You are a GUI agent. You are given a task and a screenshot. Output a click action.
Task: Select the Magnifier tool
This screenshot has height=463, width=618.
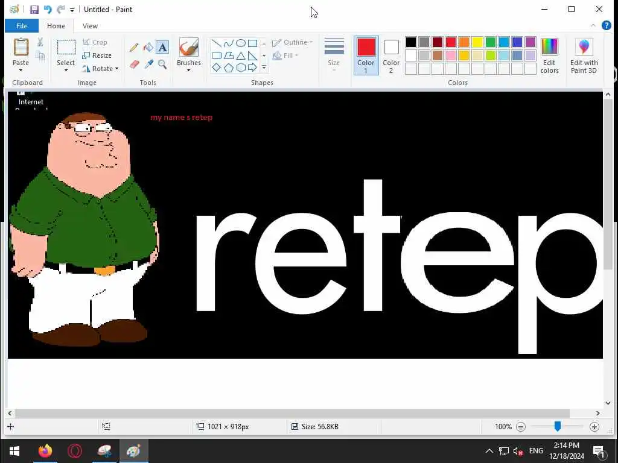pyautogui.click(x=162, y=64)
